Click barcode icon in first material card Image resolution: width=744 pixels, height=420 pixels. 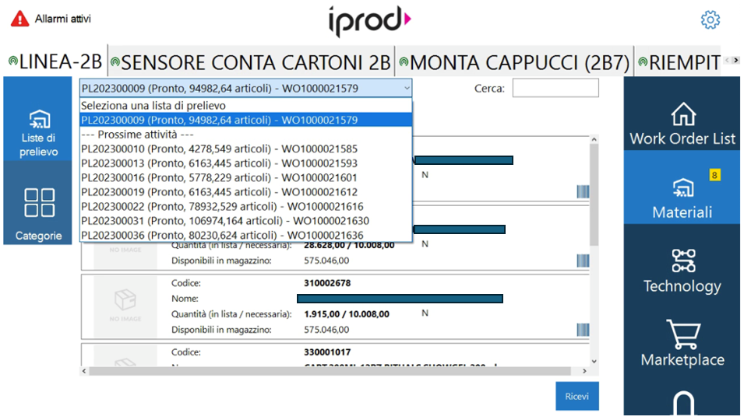click(x=583, y=192)
